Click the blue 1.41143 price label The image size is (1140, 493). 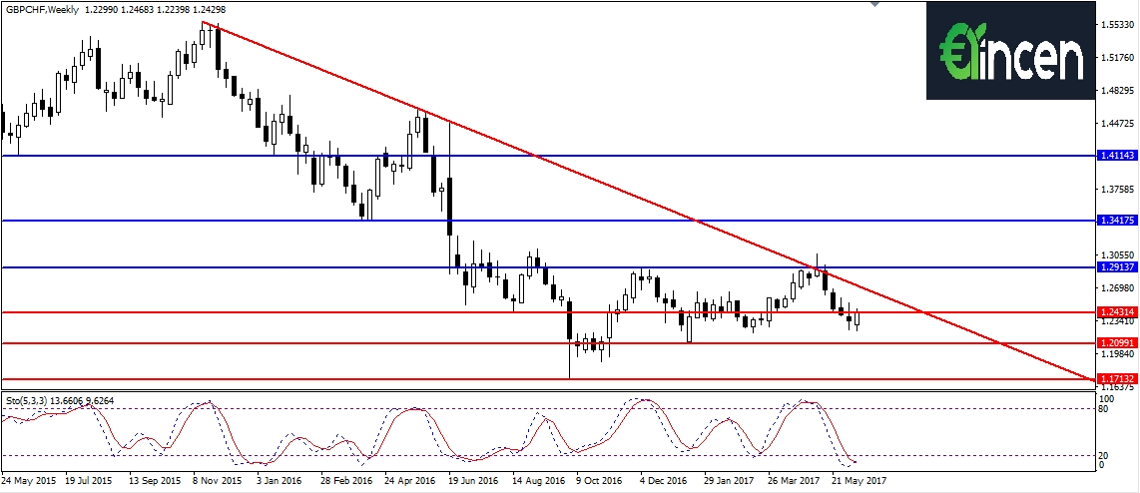point(1116,156)
